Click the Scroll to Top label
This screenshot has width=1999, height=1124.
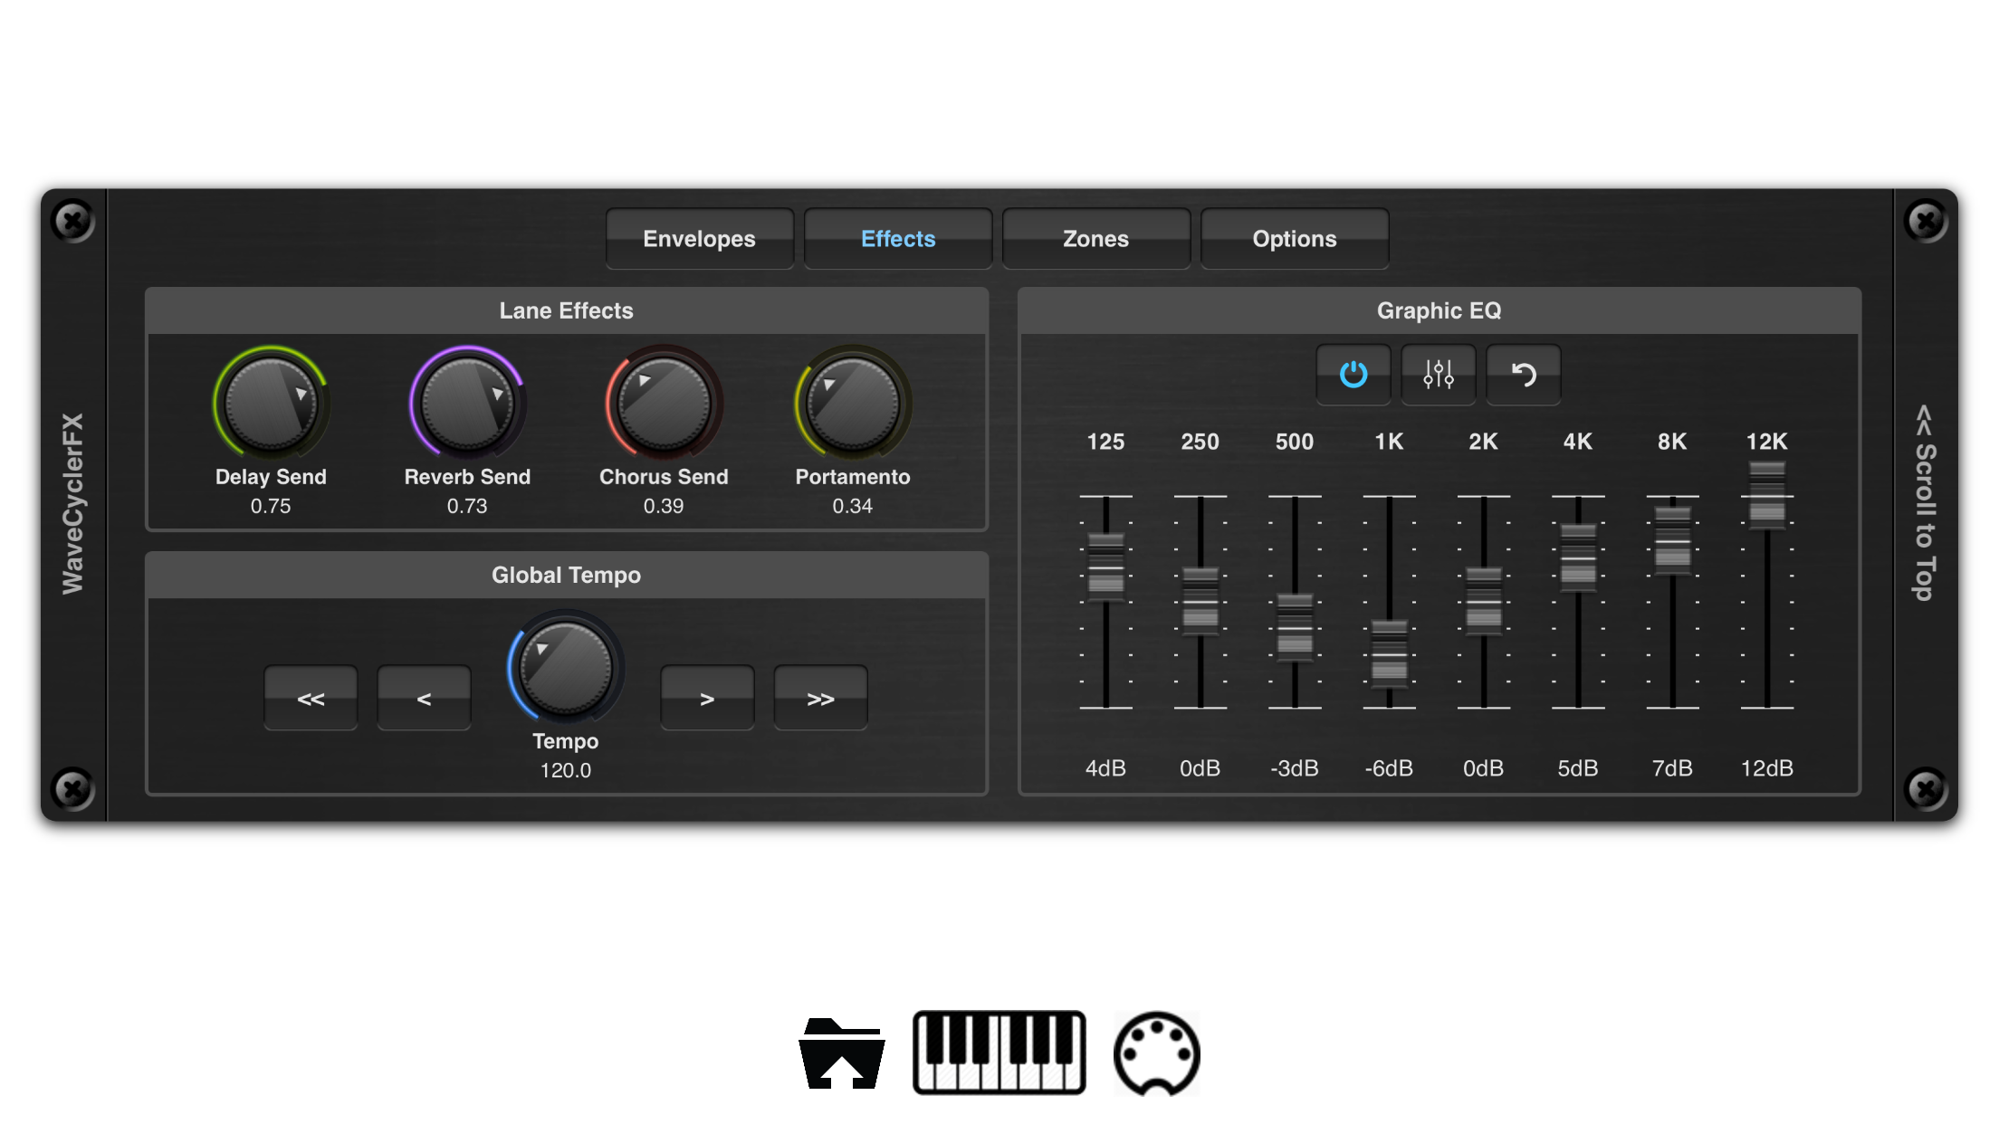pos(1925,503)
